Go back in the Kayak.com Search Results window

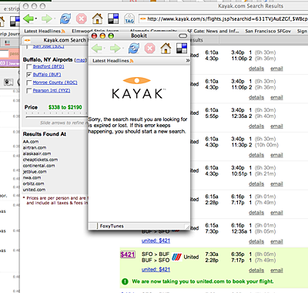pos(28,19)
